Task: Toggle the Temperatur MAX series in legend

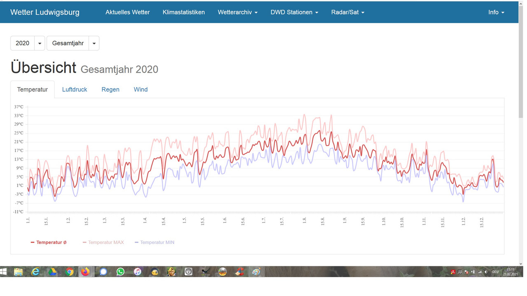Action: 103,243
